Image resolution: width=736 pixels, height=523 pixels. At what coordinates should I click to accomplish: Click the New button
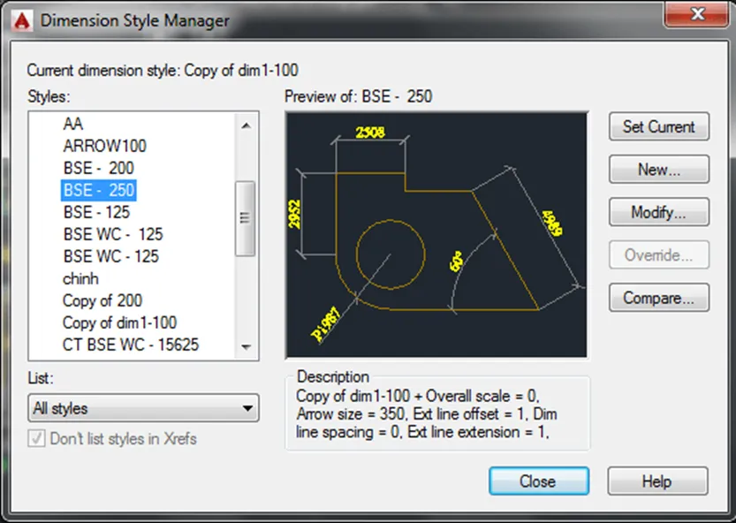click(x=658, y=169)
